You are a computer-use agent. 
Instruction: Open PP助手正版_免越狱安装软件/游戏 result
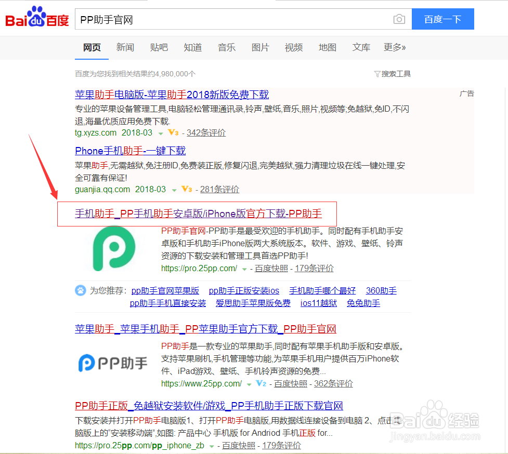click(x=209, y=406)
